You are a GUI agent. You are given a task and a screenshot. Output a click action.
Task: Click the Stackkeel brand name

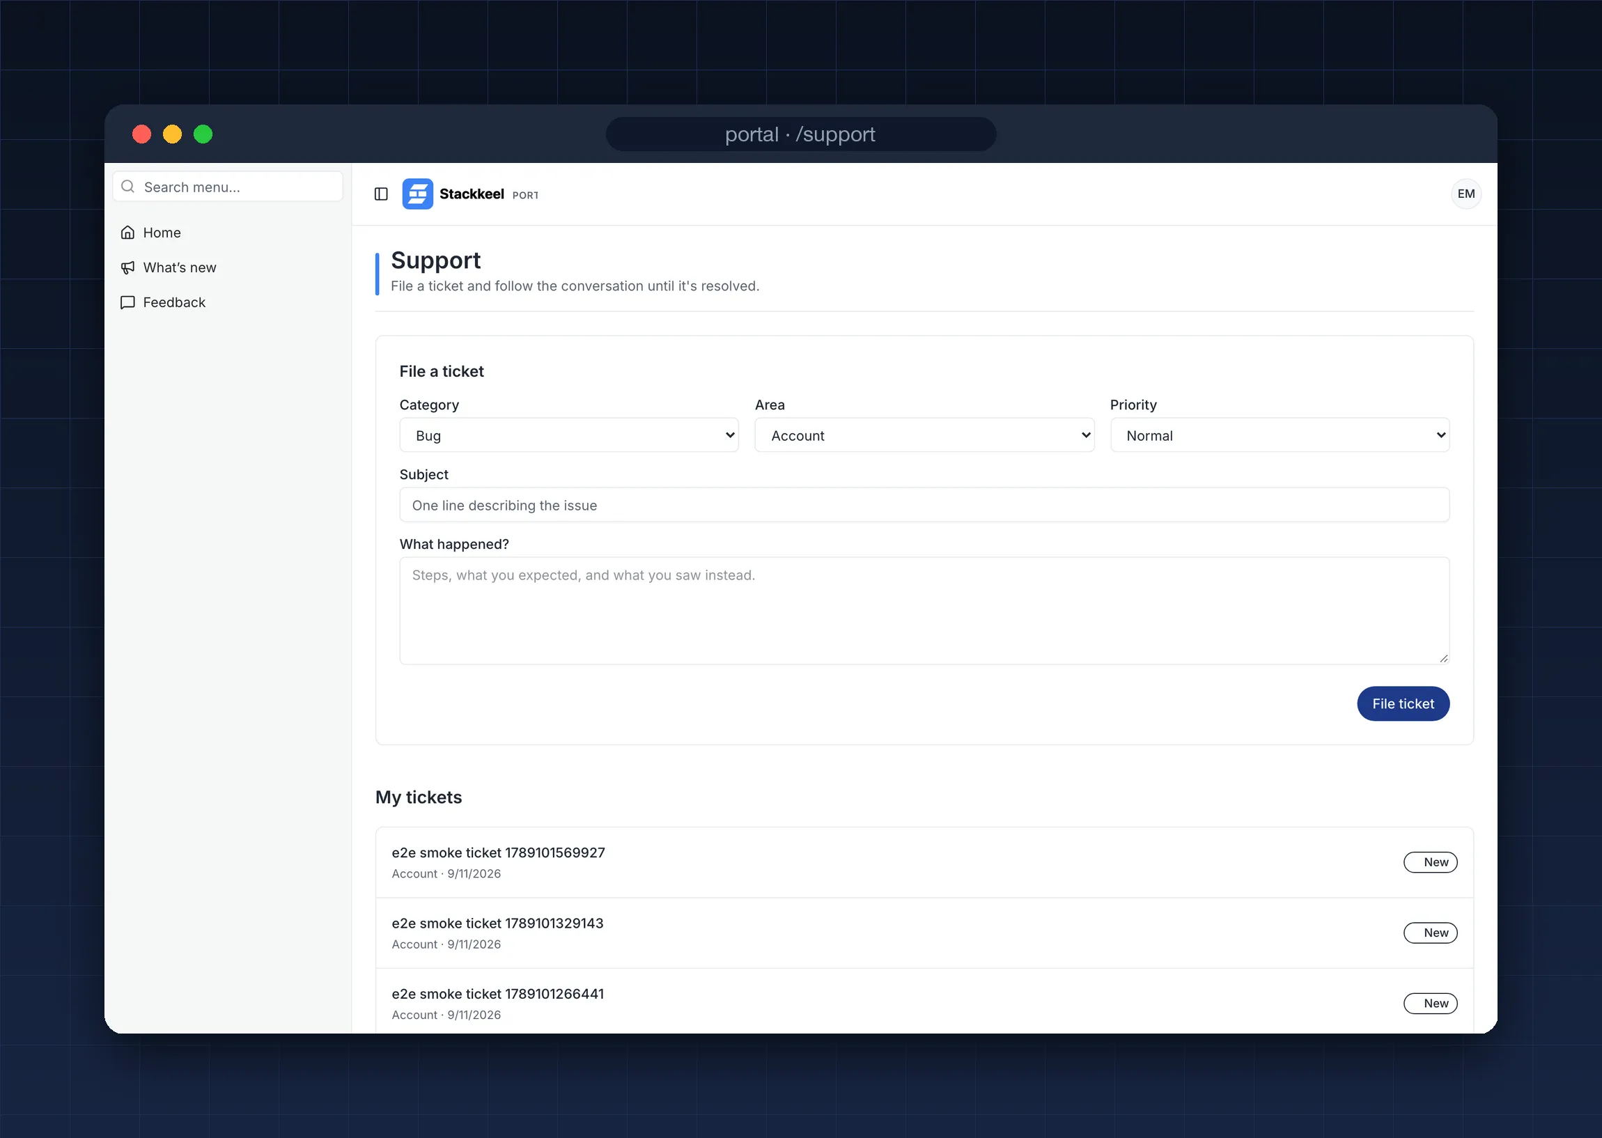pos(472,194)
